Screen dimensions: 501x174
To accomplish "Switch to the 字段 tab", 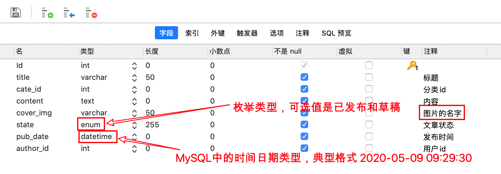I will pos(166,33).
